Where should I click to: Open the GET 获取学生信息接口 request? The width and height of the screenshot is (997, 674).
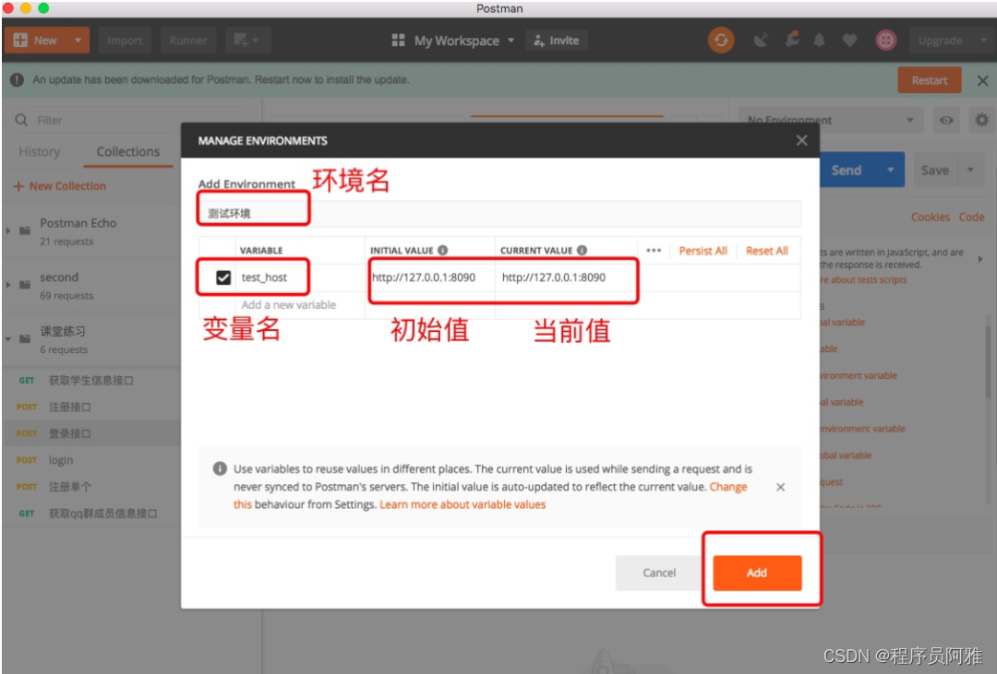pyautogui.click(x=93, y=381)
